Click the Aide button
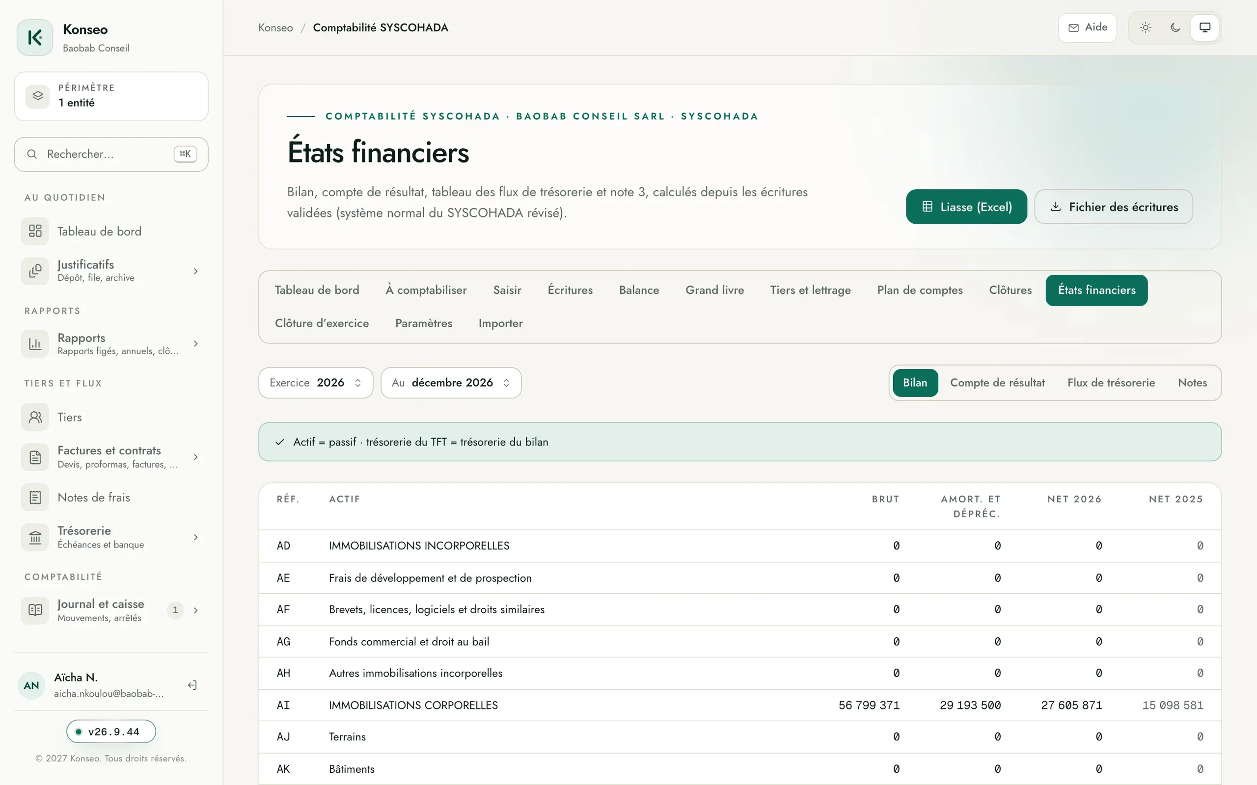 click(1087, 27)
